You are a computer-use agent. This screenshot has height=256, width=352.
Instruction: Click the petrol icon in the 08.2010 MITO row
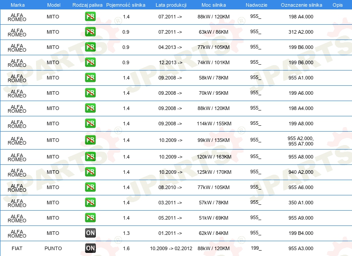click(90, 187)
